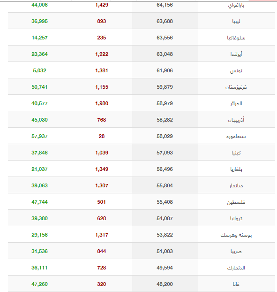Select the ليبيا row name
This screenshot has height=292, width=277.
(236, 22)
